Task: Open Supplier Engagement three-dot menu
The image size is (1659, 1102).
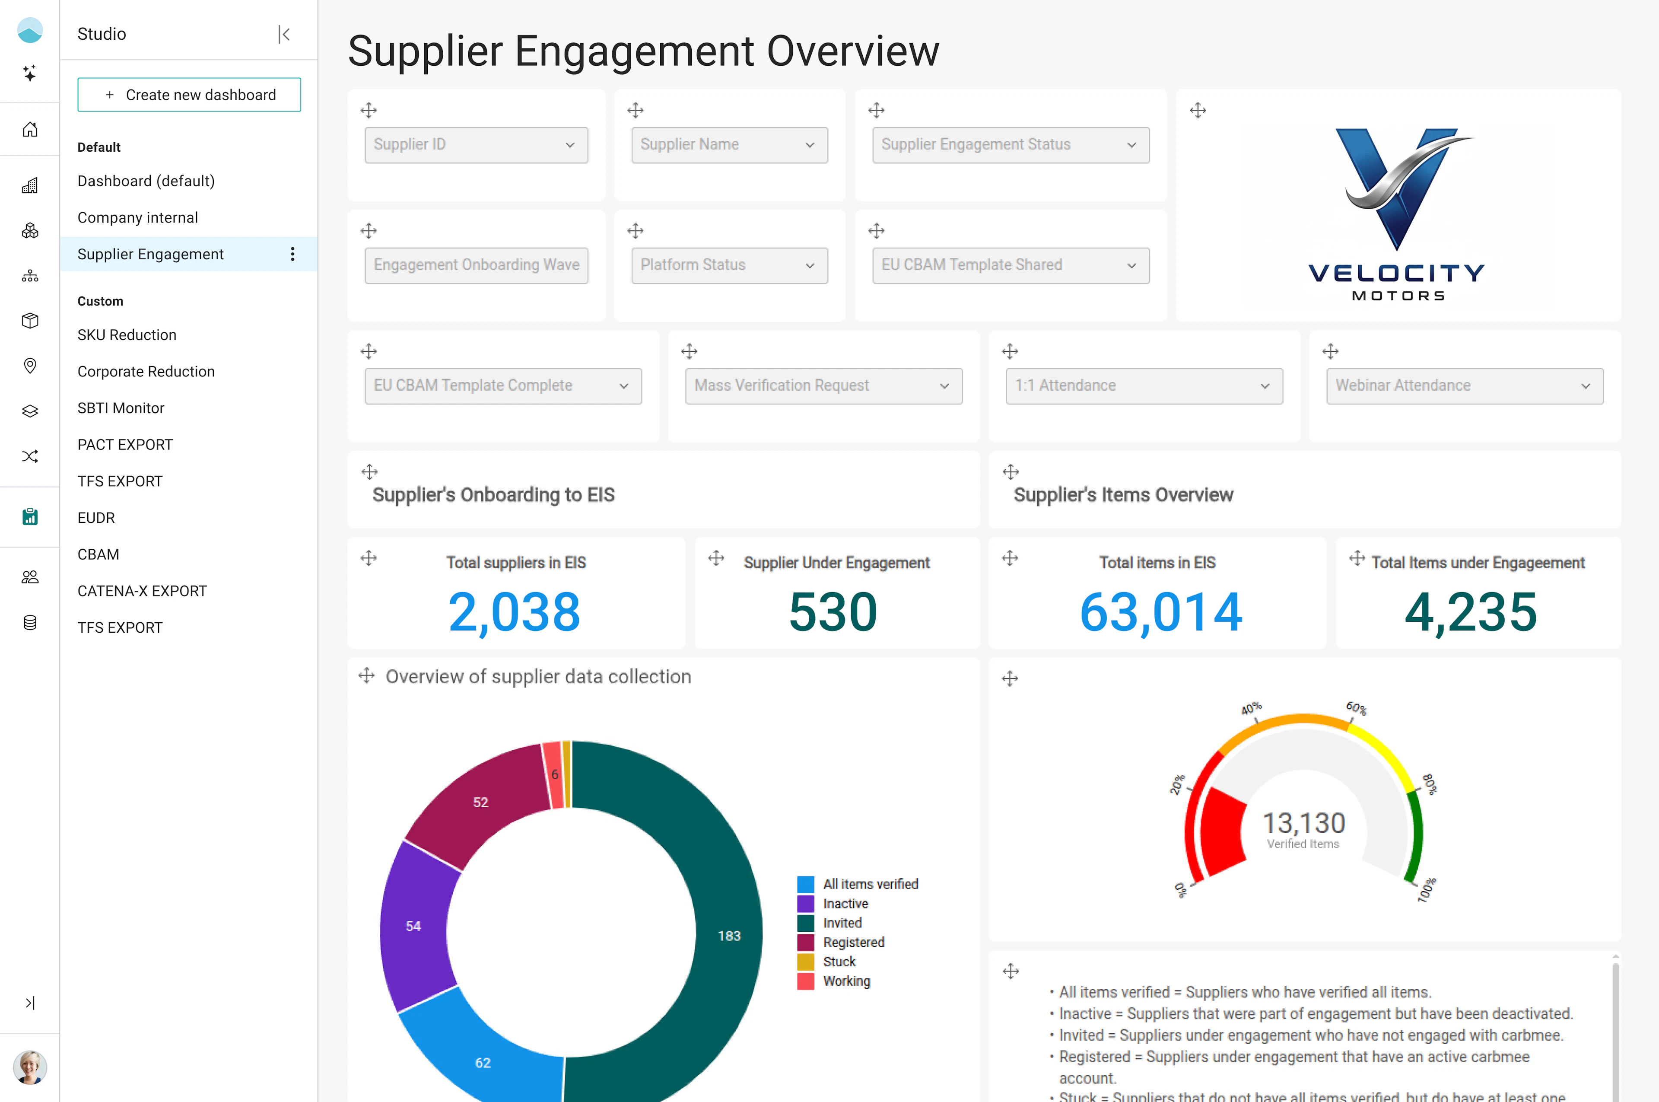Action: pos(292,255)
